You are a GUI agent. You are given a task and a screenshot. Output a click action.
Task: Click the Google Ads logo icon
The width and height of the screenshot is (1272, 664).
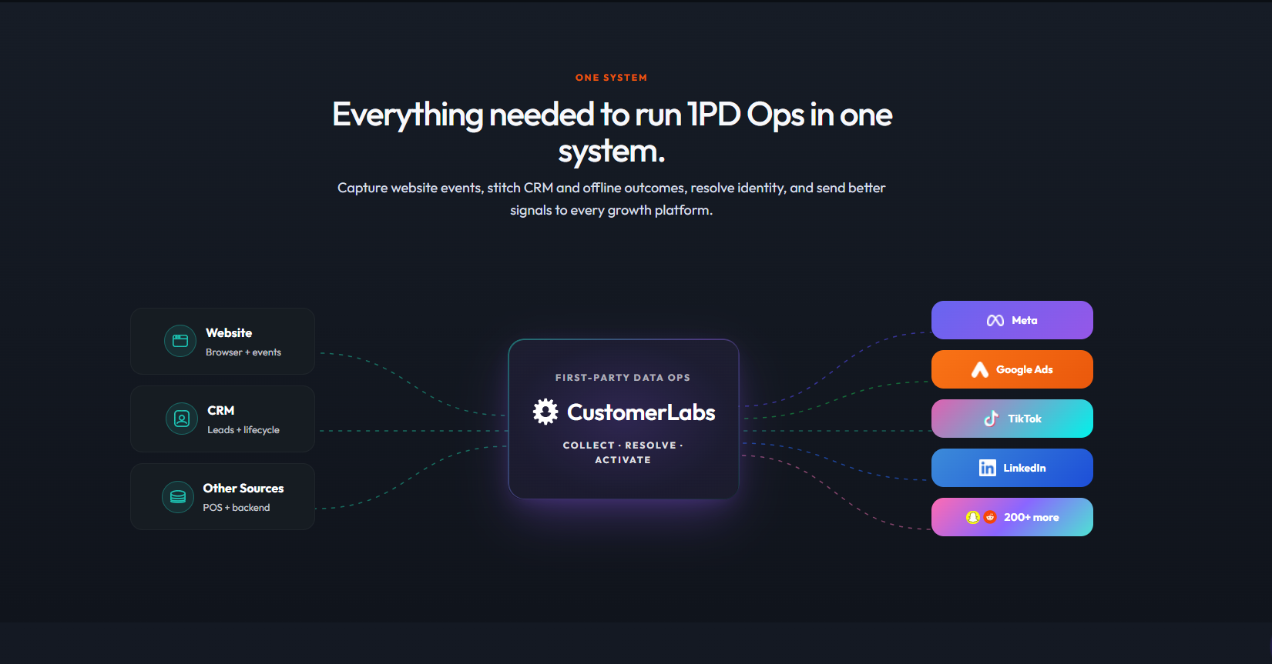point(980,369)
